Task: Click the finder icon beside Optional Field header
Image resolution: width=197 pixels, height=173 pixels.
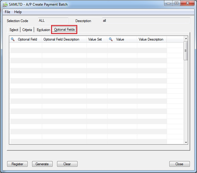Action: tap(13, 39)
